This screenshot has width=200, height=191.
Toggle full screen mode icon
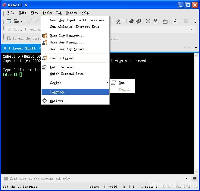tap(148, 21)
